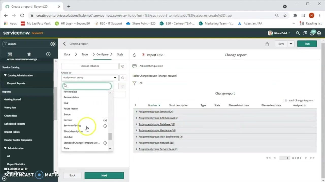Save the report

click(281, 44)
